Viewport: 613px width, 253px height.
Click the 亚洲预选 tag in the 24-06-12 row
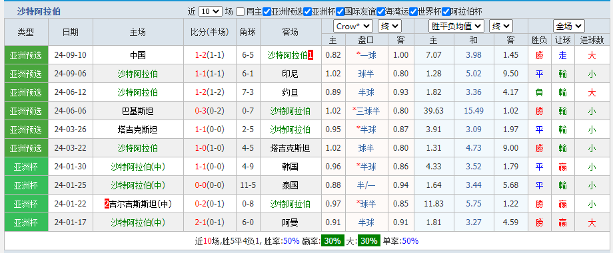tap(26, 92)
